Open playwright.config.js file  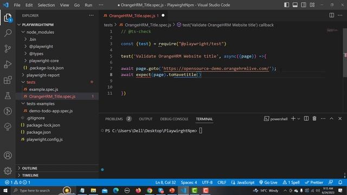(x=44, y=139)
